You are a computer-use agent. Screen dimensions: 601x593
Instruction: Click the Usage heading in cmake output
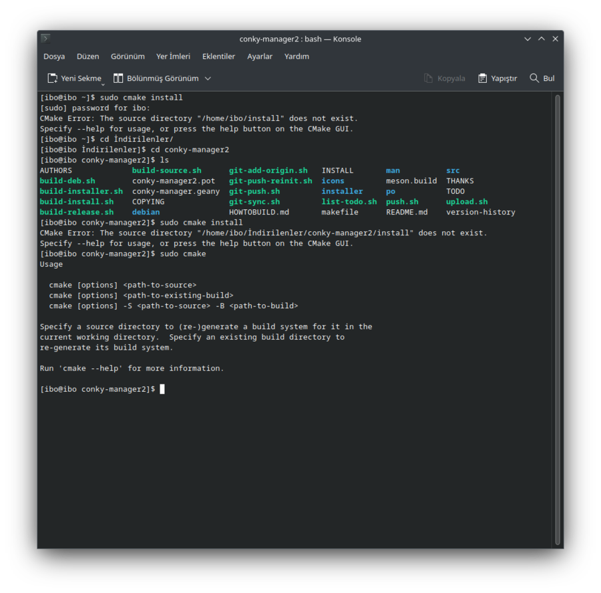point(51,264)
